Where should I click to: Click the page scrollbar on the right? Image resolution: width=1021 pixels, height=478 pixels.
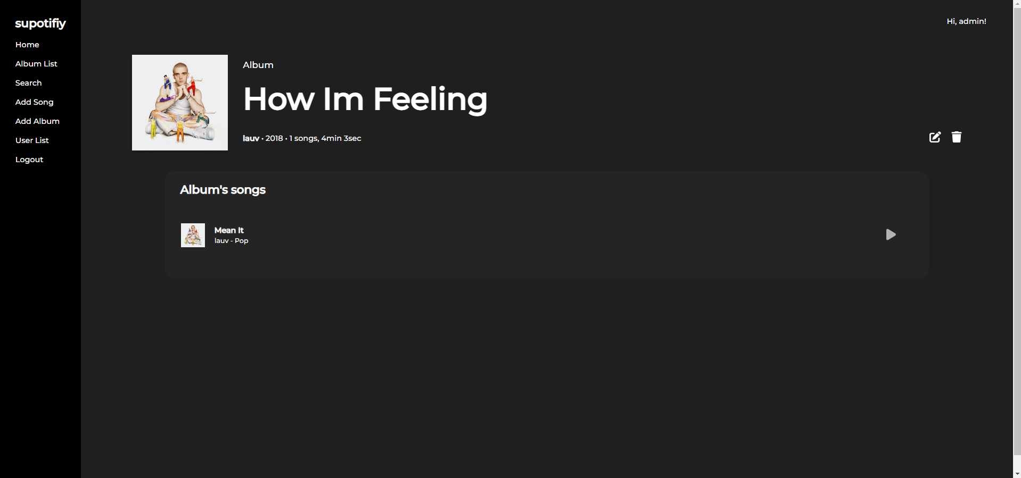(x=1017, y=239)
